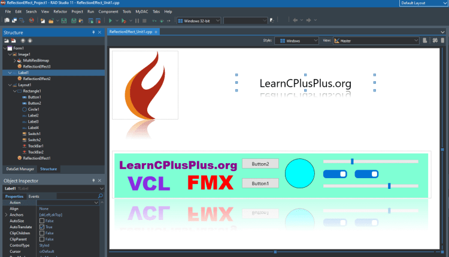Click the cyan circle shape on the form
Viewport: 449px width, 257px height.
tap(300, 173)
